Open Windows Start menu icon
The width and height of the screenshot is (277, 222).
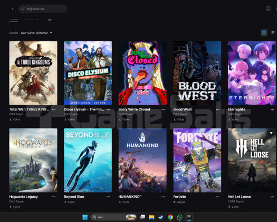[x=85, y=217]
